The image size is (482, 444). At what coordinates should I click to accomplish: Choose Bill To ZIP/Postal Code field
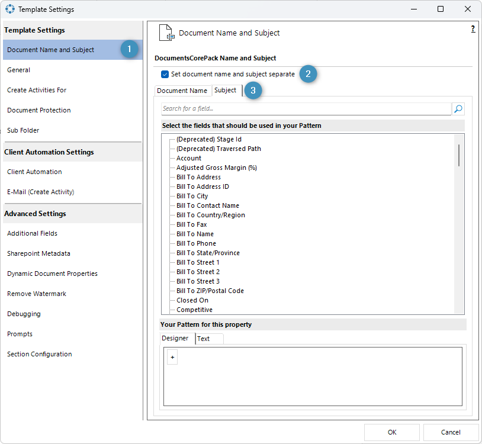210,291
